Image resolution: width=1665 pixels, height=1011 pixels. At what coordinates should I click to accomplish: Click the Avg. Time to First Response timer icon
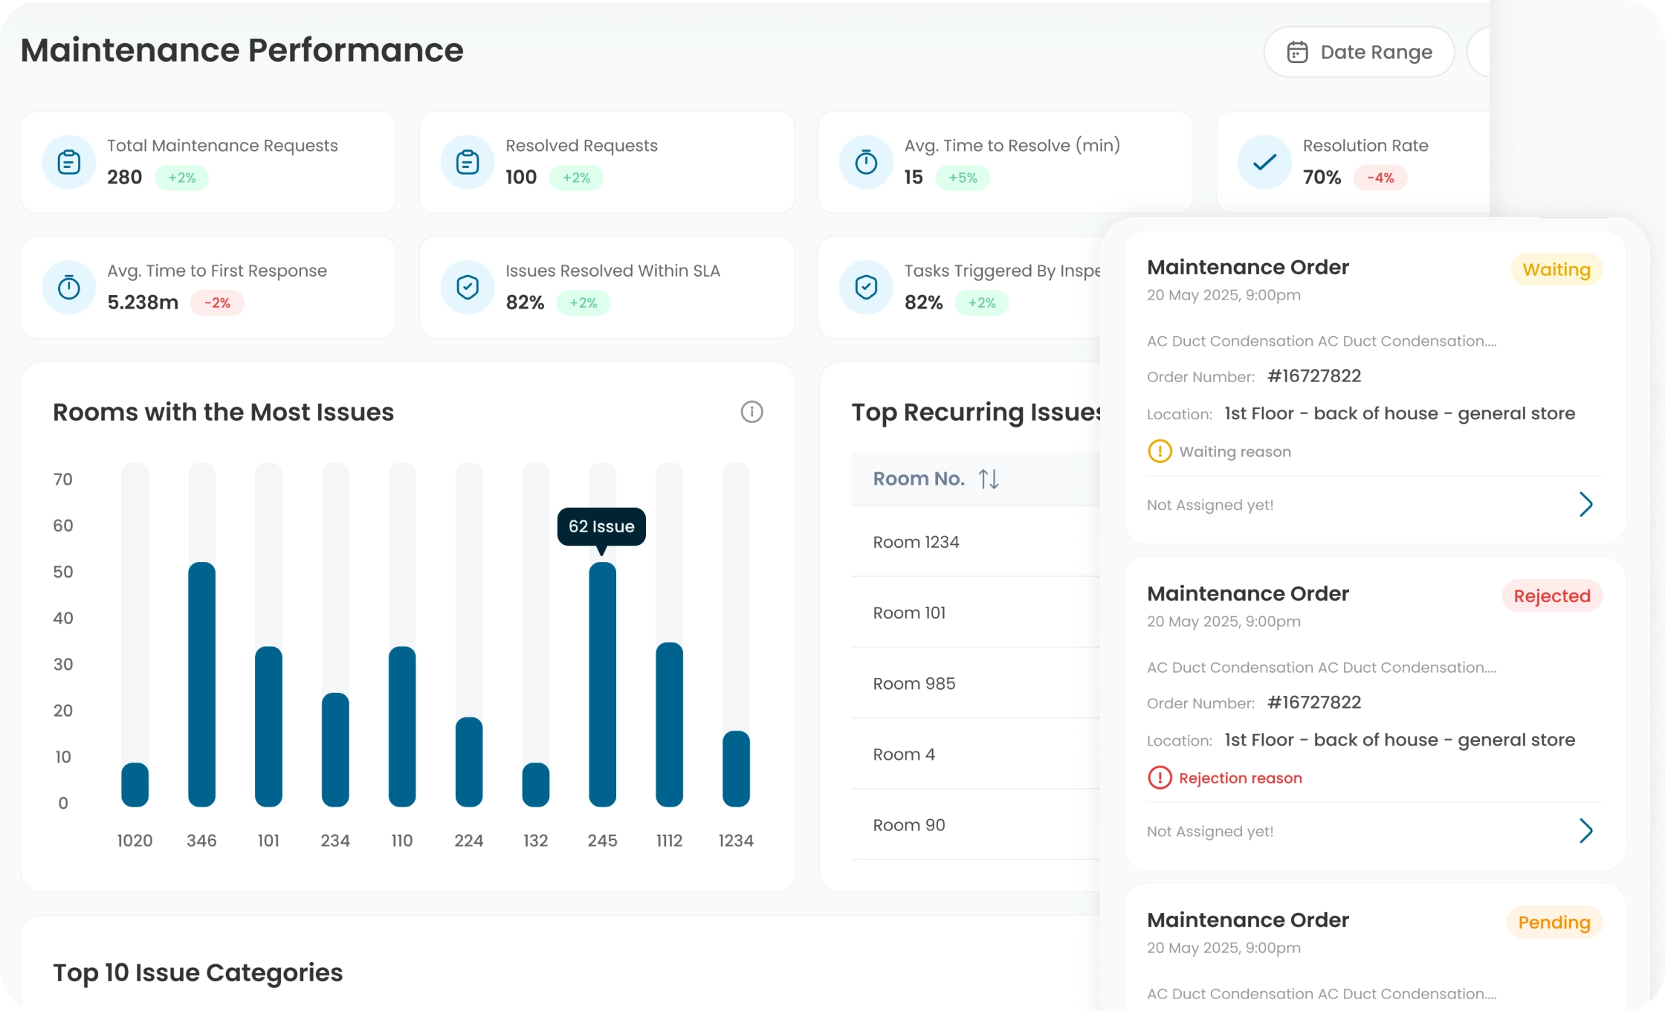[69, 287]
